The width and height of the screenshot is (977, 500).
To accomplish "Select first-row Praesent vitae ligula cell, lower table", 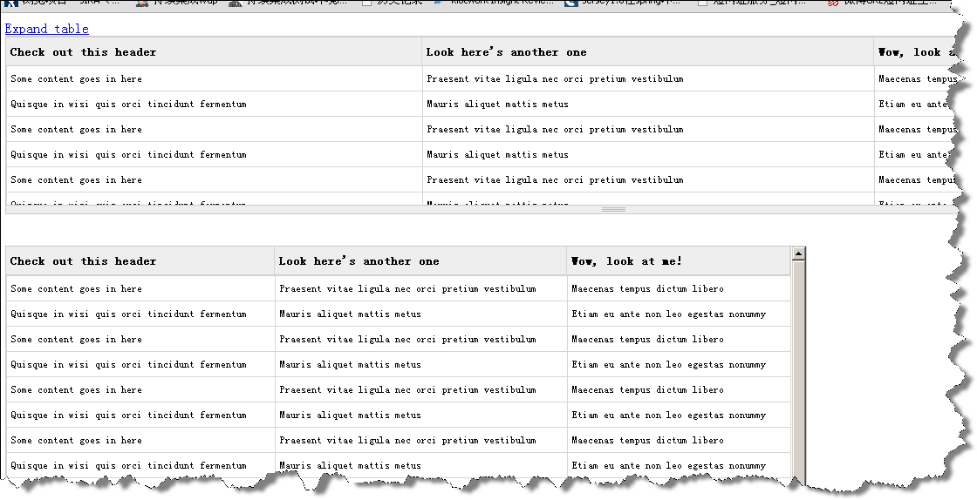I will pyautogui.click(x=420, y=288).
